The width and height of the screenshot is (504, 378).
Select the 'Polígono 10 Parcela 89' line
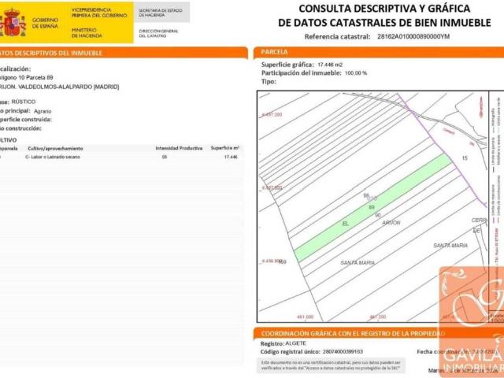point(26,77)
